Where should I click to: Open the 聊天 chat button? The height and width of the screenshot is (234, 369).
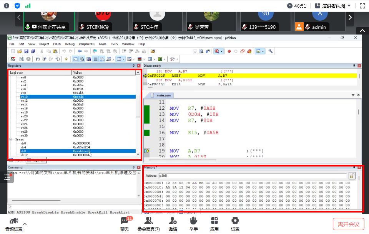[x=125, y=224]
